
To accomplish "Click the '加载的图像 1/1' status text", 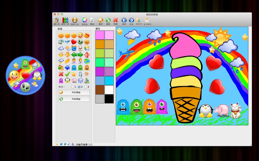I will [84, 145].
